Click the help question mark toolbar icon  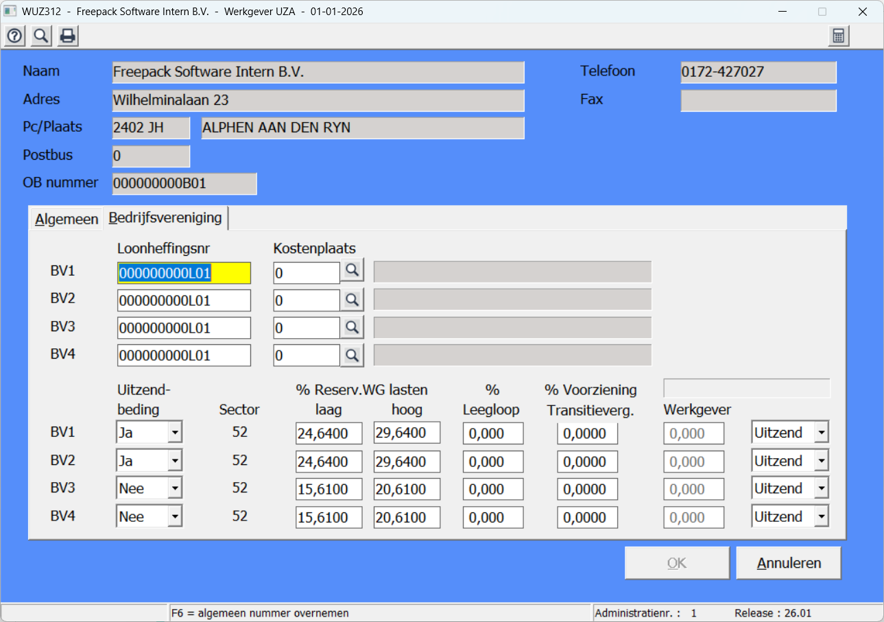click(14, 36)
